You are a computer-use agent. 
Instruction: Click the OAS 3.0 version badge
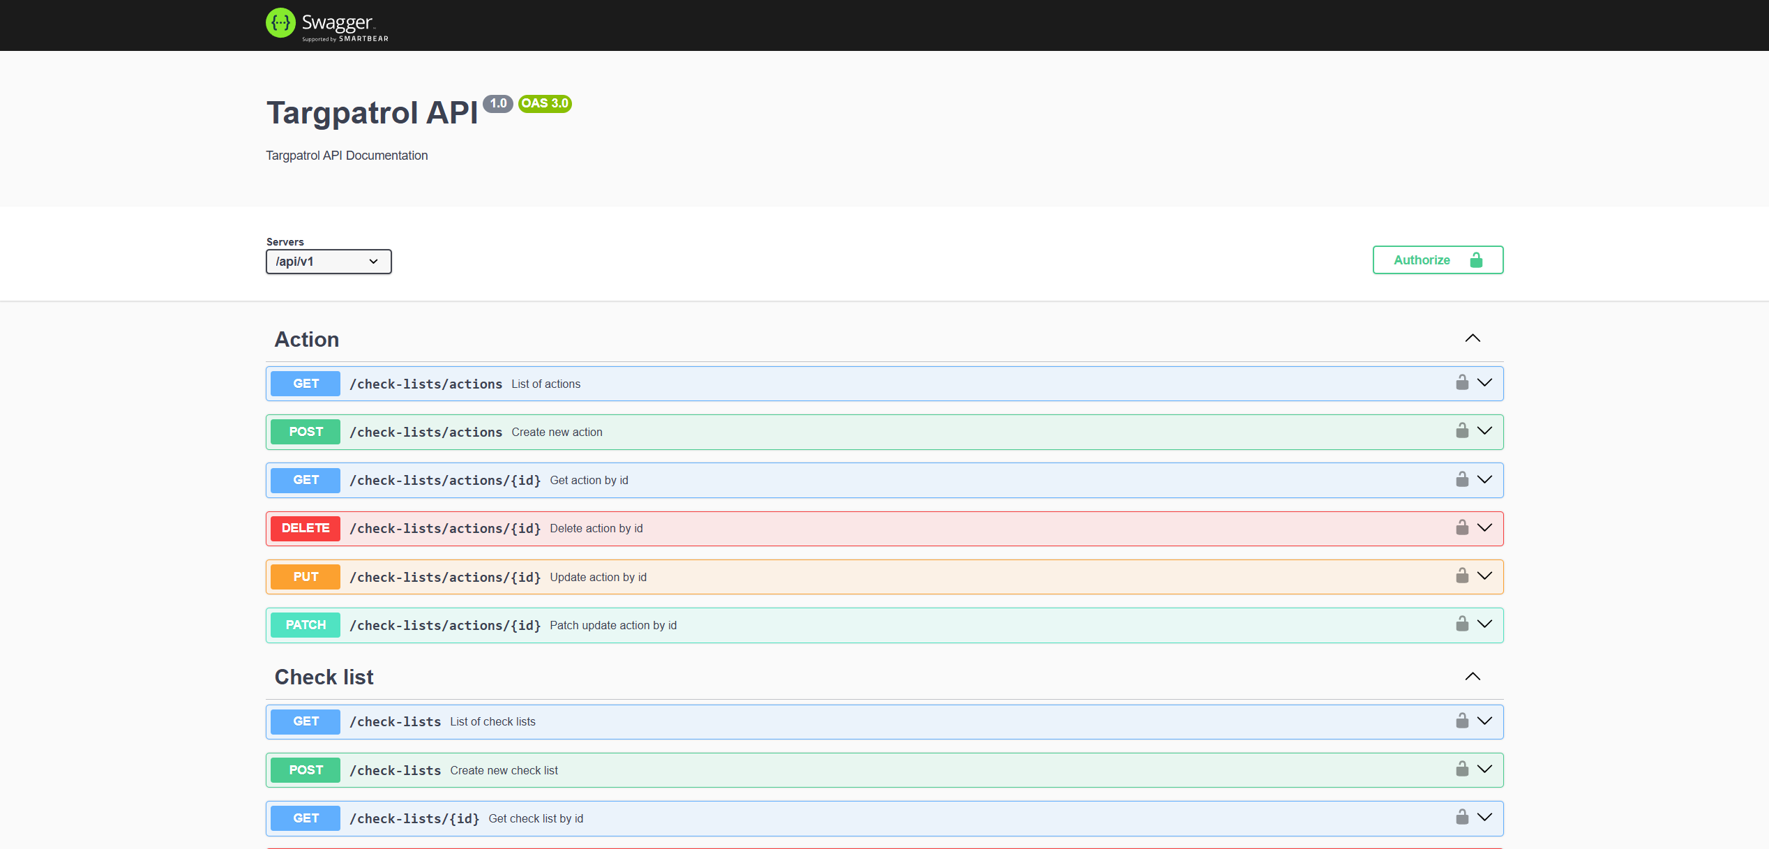click(x=545, y=103)
